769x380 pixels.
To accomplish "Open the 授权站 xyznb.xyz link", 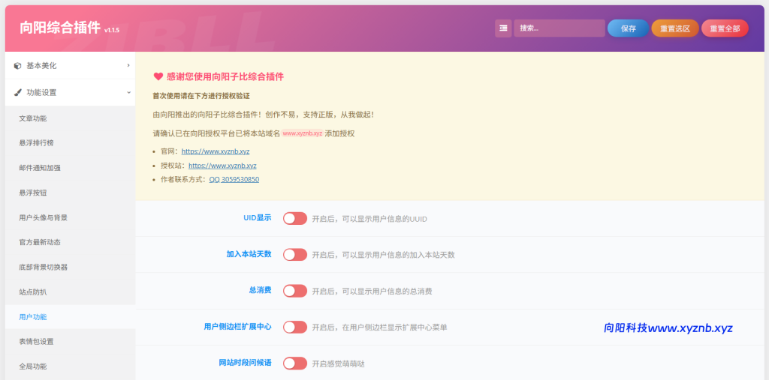I will (222, 166).
